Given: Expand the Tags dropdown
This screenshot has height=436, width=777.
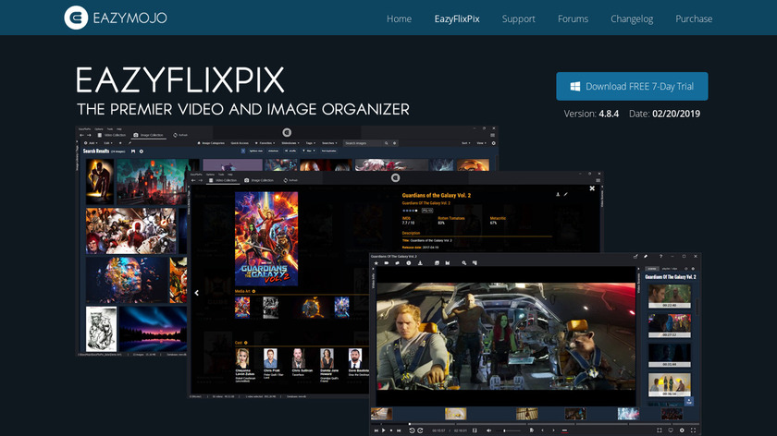Looking at the screenshot, I should 311,143.
